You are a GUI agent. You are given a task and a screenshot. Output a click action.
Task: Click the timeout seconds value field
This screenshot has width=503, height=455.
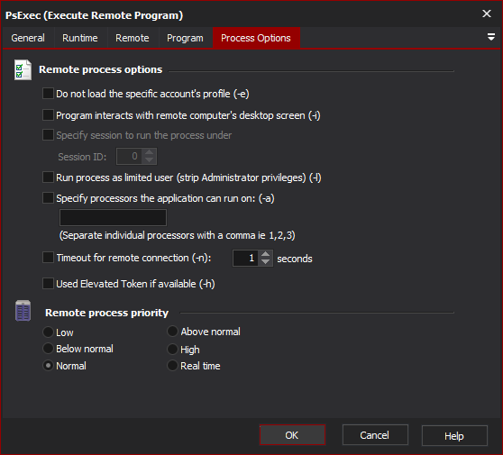[x=246, y=258]
